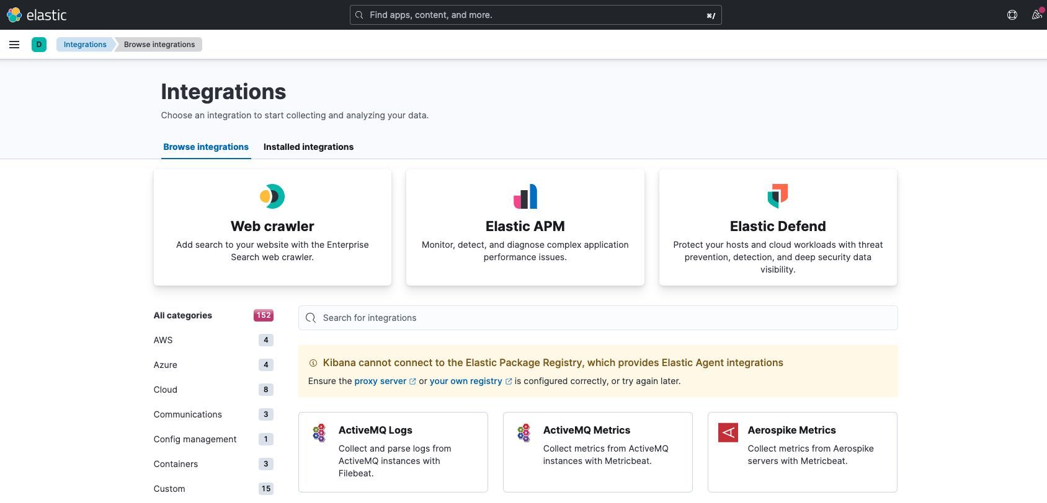Filter by AWS category

coord(213,340)
